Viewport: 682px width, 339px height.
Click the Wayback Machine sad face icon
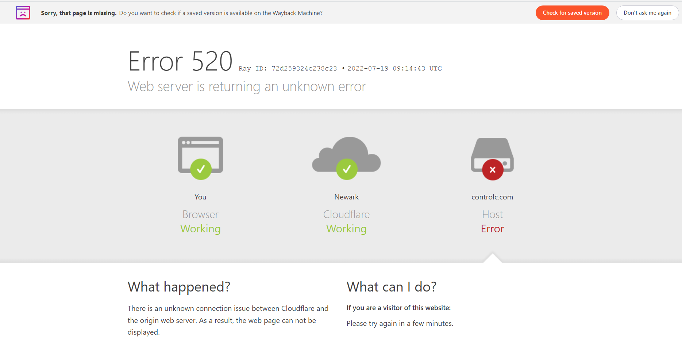pyautogui.click(x=23, y=13)
